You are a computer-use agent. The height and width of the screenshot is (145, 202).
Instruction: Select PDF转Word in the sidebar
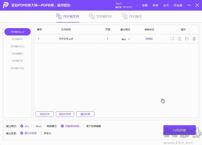(18, 32)
